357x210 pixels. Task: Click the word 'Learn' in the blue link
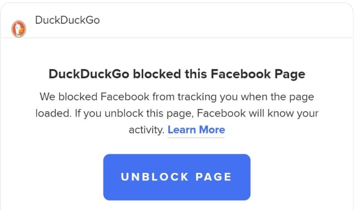click(x=182, y=129)
